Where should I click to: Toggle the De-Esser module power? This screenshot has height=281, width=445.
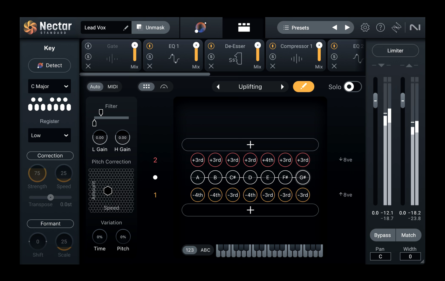211,46
